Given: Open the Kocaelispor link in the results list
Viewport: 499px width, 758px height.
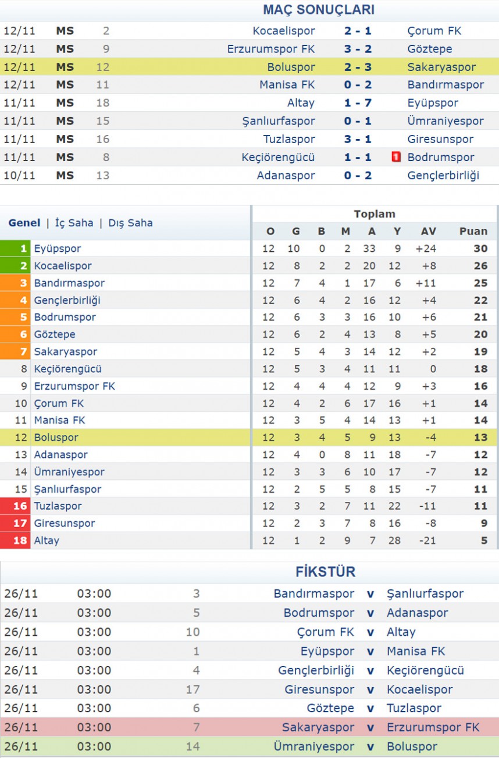Looking at the screenshot, I should click(284, 31).
